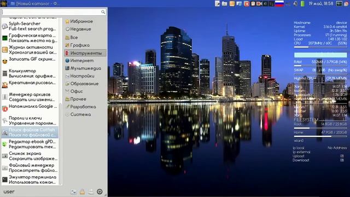The width and height of the screenshot is (350, 197).
Task: Select the Офис category
Action: click(x=85, y=91)
